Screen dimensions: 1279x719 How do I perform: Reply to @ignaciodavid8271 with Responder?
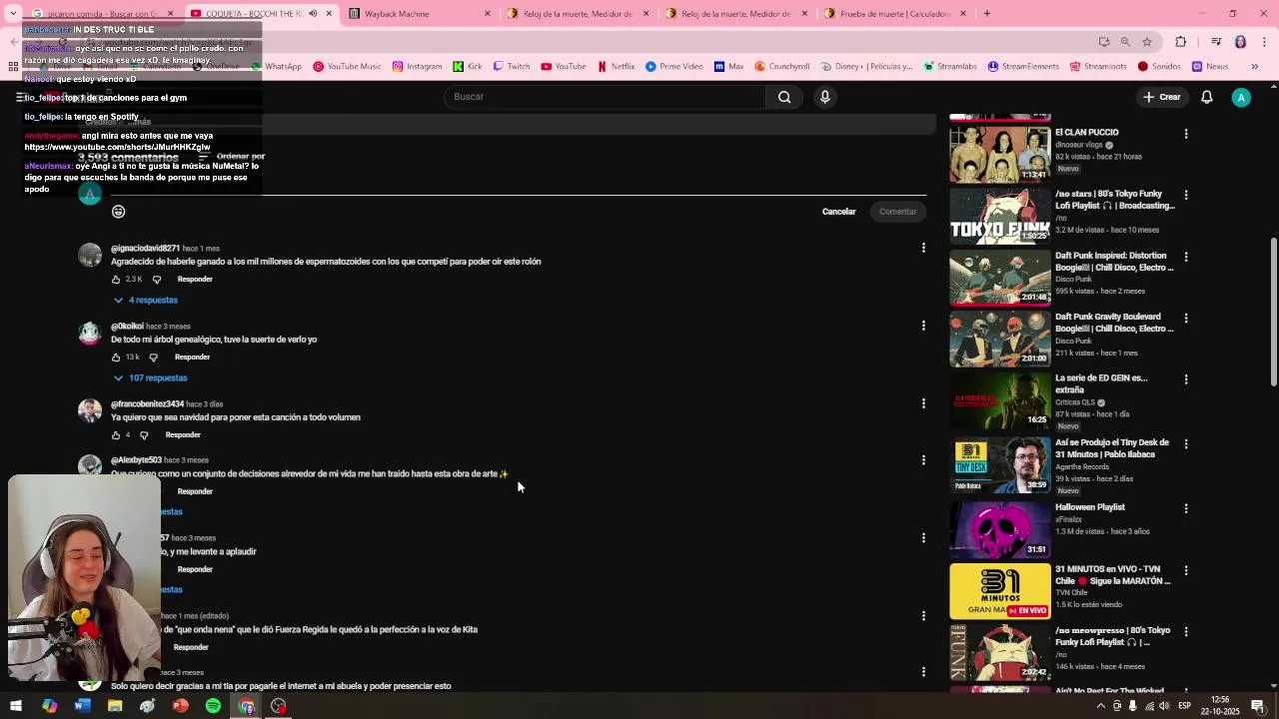(195, 280)
